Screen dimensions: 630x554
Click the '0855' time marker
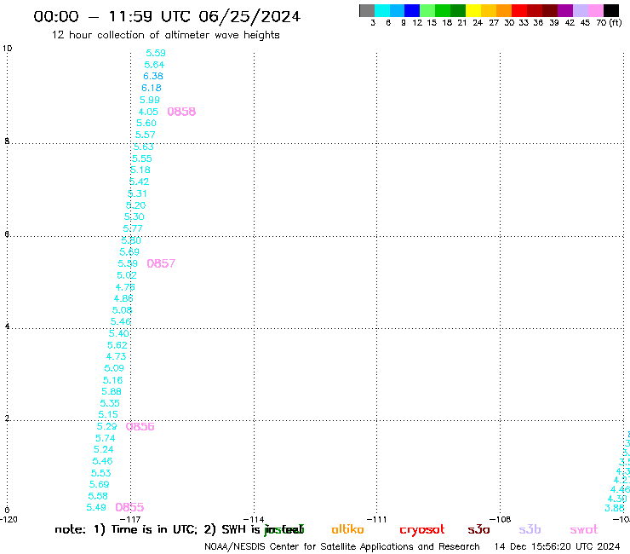tap(129, 507)
